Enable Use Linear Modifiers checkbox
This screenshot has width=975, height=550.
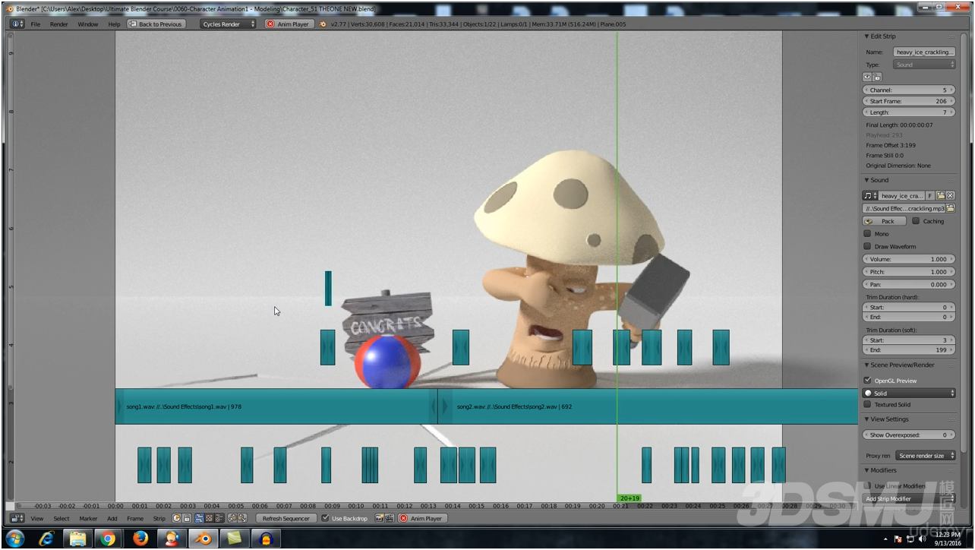[869, 486]
